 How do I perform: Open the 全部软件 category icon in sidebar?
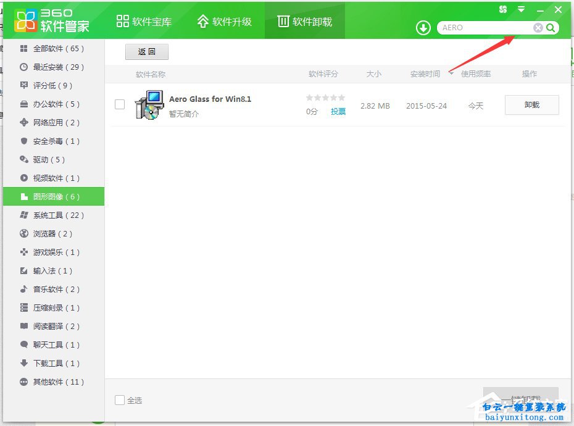pyautogui.click(x=22, y=49)
